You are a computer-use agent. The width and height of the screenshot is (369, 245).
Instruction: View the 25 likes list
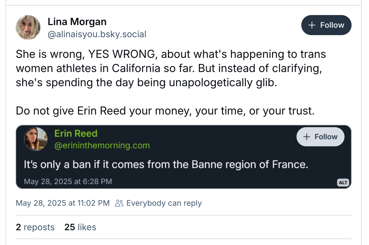click(x=80, y=227)
